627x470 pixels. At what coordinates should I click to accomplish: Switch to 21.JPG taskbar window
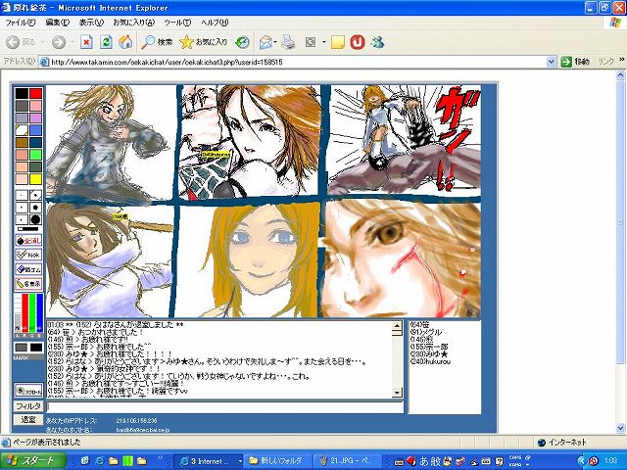[x=348, y=461]
